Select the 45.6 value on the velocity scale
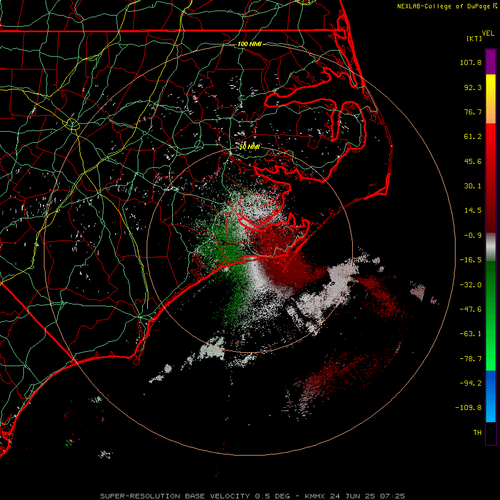 pyautogui.click(x=473, y=161)
